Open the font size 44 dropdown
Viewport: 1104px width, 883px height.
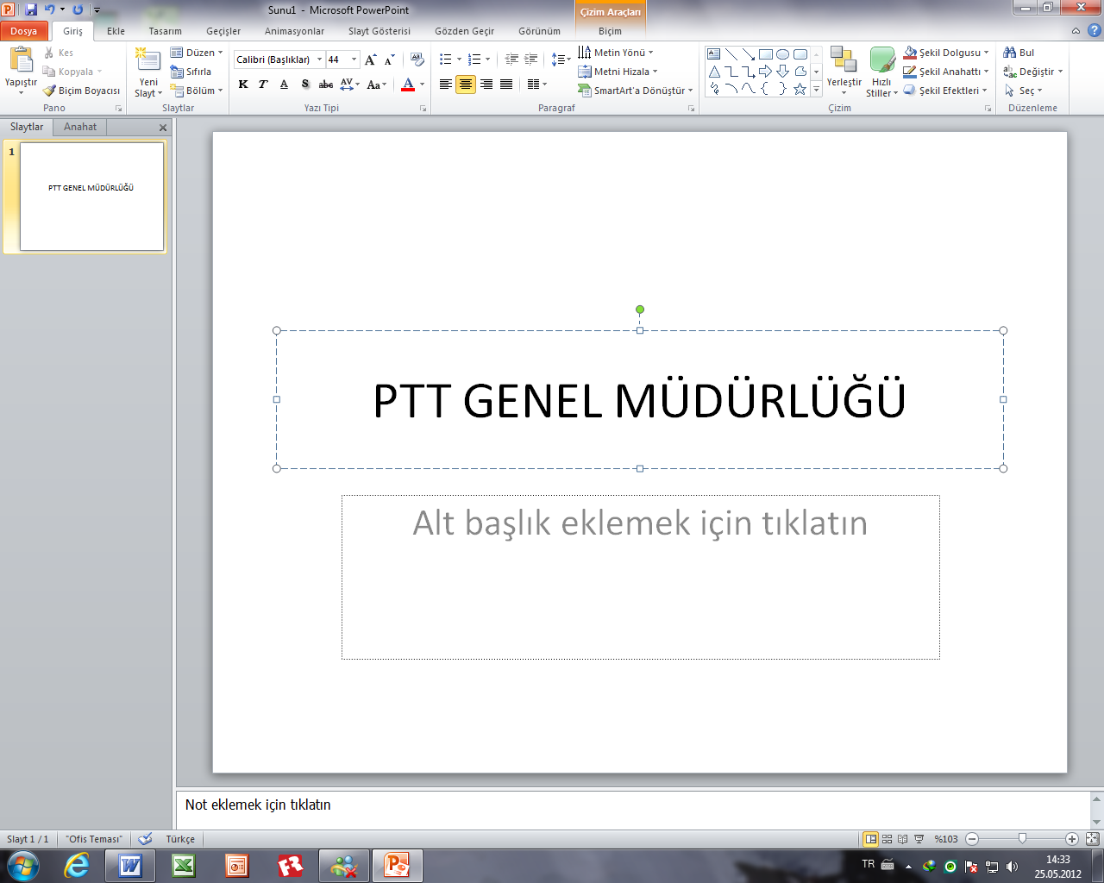pos(354,59)
